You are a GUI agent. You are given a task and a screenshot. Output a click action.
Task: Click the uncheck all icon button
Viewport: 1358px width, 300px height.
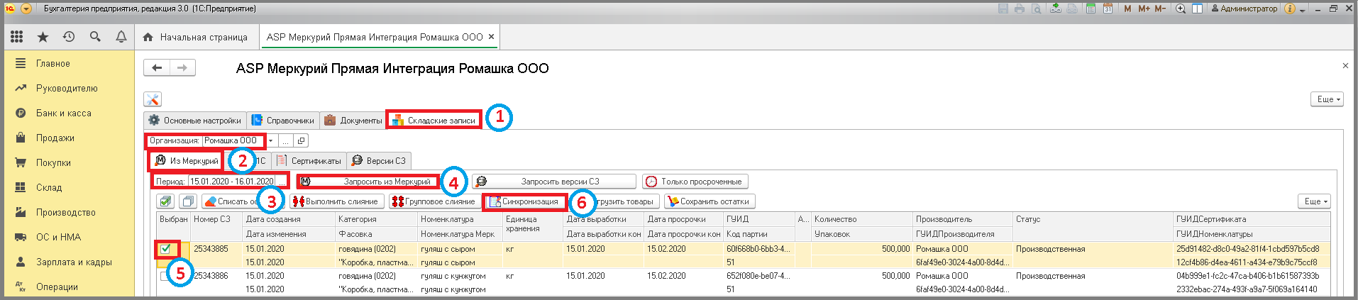pos(188,201)
